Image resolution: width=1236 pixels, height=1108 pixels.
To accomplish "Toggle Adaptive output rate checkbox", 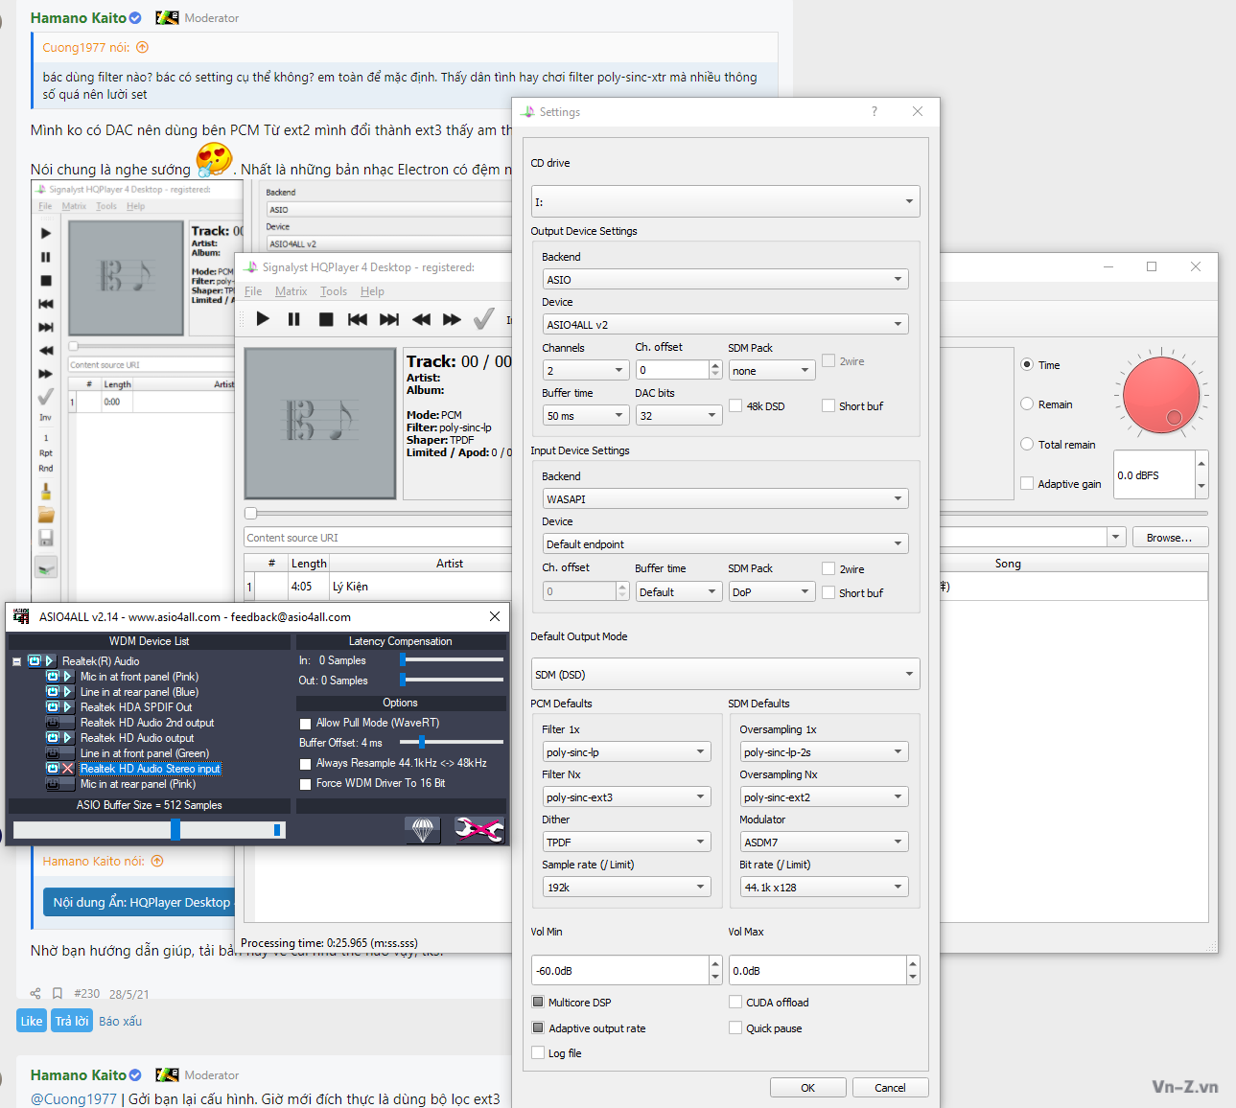I will pyautogui.click(x=538, y=1027).
